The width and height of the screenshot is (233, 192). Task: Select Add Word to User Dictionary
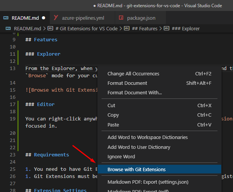(160, 147)
